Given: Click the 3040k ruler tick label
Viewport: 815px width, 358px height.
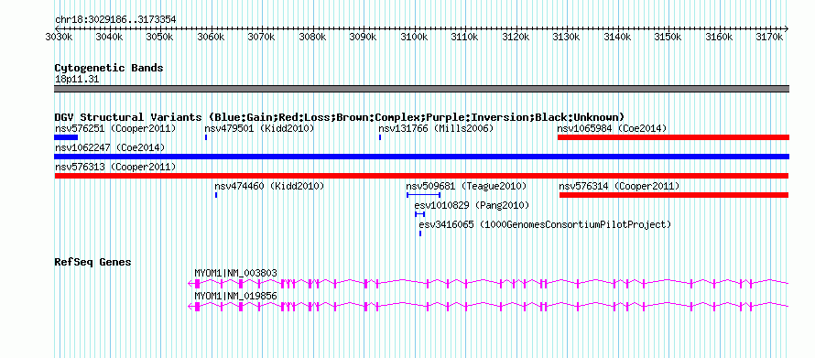Looking at the screenshot, I should click(x=110, y=38).
